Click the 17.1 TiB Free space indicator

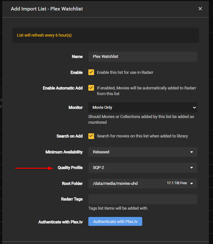(177, 183)
